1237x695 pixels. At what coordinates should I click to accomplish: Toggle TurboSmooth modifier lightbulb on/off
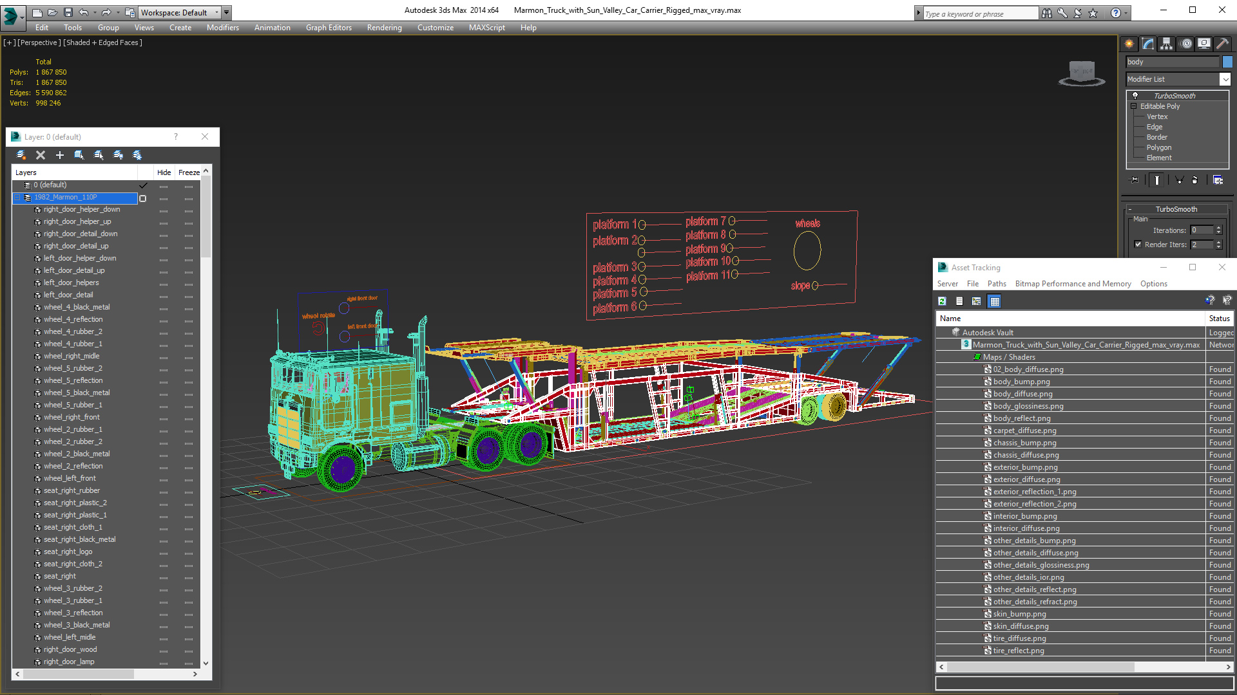[x=1135, y=95]
